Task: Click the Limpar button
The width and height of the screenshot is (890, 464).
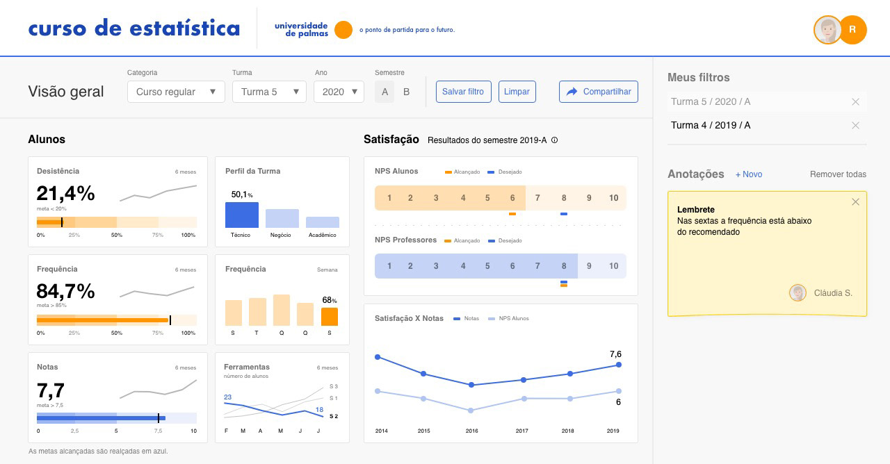Action: (x=517, y=92)
